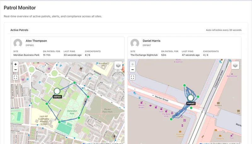Zoom out on Alex Thompson's map
Screen dimensions: 252x144
pos(15,70)
